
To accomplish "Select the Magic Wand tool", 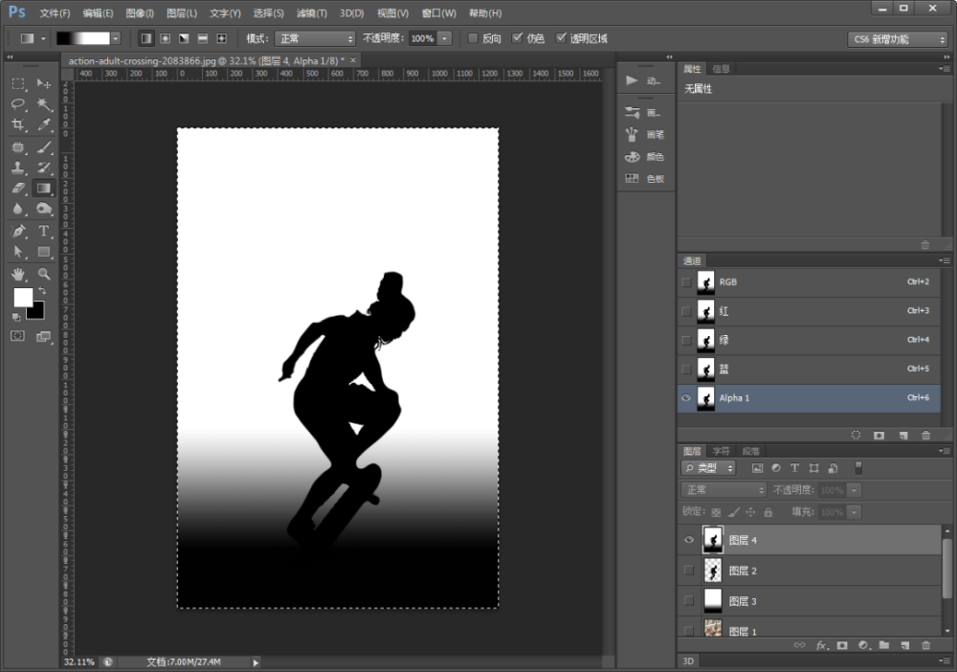I will [44, 104].
